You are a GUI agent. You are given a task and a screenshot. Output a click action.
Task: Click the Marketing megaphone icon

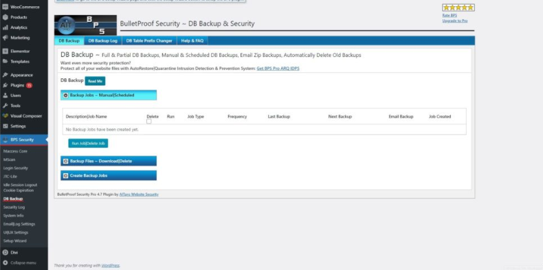coord(5,38)
